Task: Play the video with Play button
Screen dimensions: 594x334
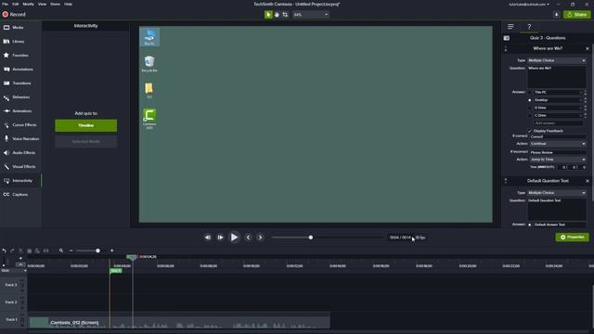Action: coord(234,238)
